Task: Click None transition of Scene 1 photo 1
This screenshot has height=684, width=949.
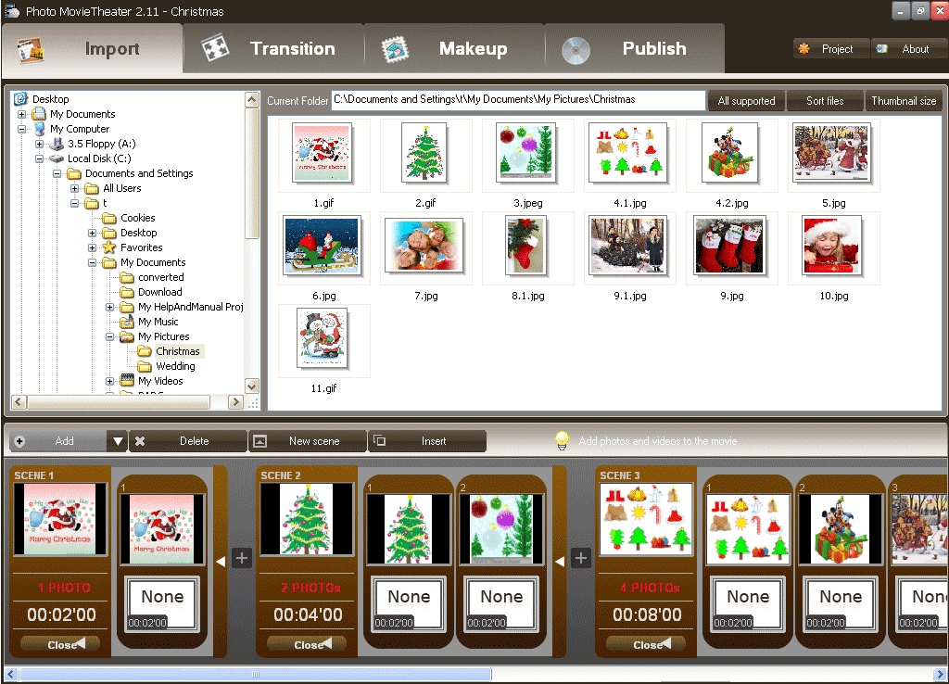Action: click(162, 603)
